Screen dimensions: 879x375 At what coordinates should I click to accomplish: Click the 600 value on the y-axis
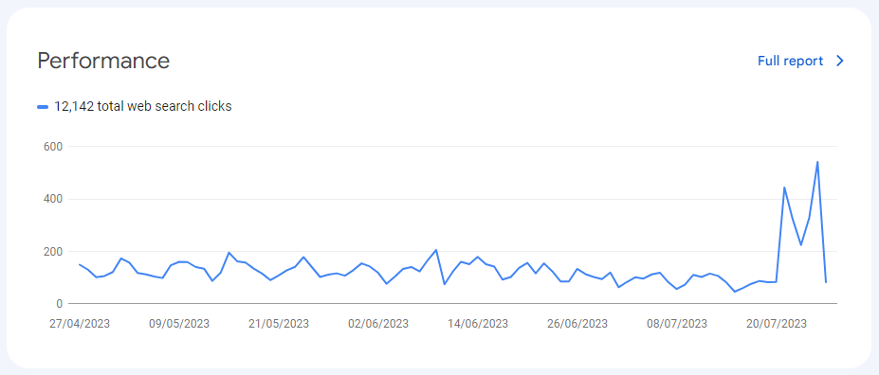[x=52, y=147]
